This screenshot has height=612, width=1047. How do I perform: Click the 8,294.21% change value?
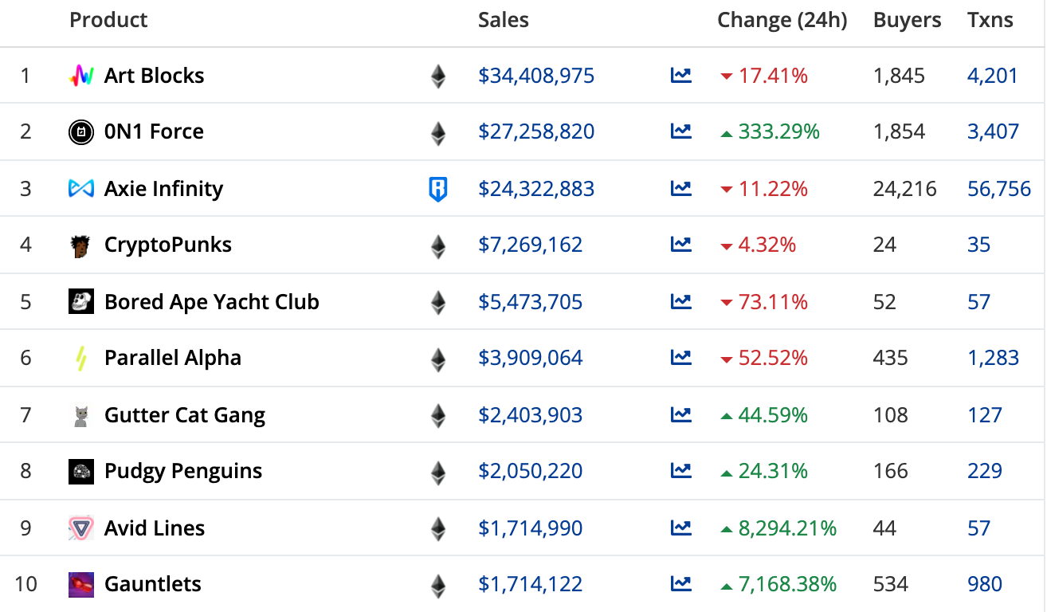point(788,528)
